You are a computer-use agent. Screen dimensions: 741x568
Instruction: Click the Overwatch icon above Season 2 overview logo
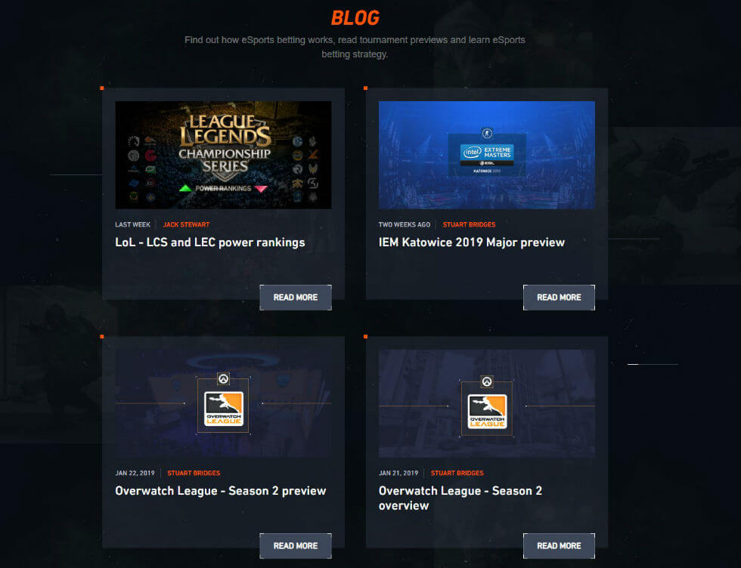[x=487, y=381]
